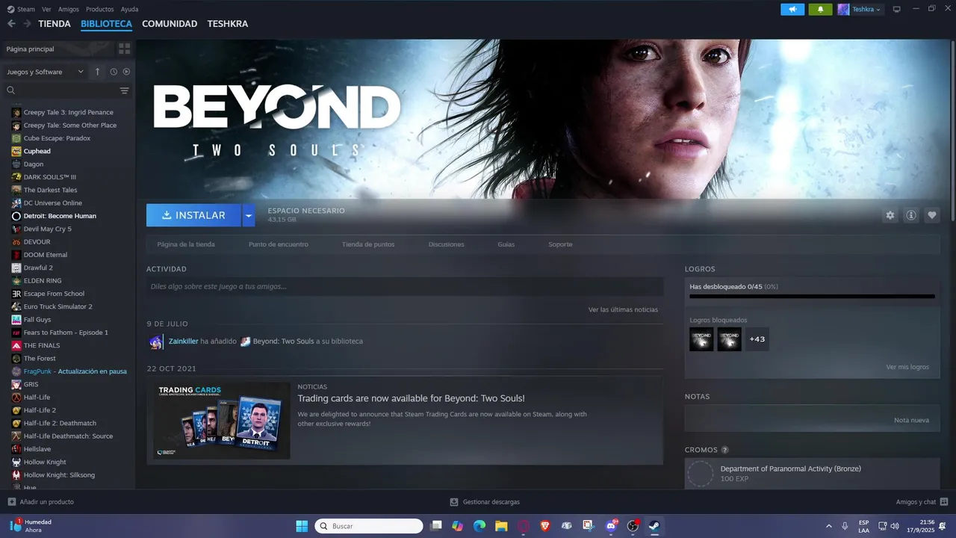Open the Productos menu
This screenshot has height=538, width=956.
point(100,9)
